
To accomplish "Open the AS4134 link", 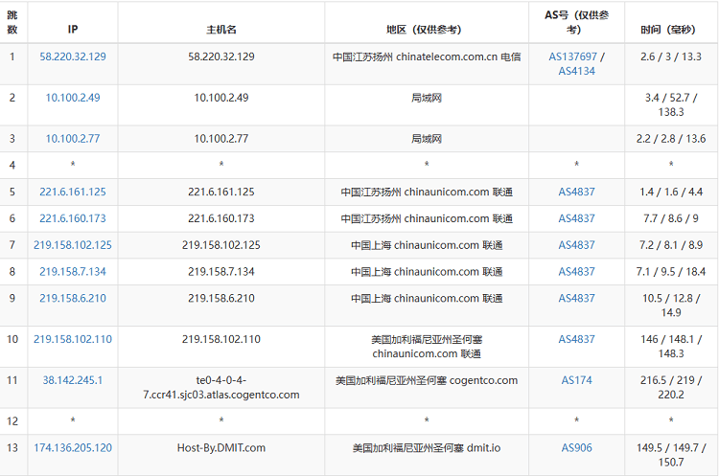I will [x=576, y=71].
